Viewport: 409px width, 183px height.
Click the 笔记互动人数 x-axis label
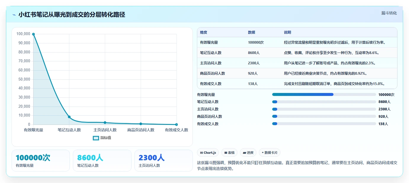click(x=69, y=130)
